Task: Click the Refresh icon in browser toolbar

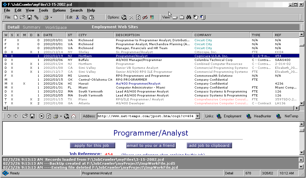Action: tap(49, 116)
